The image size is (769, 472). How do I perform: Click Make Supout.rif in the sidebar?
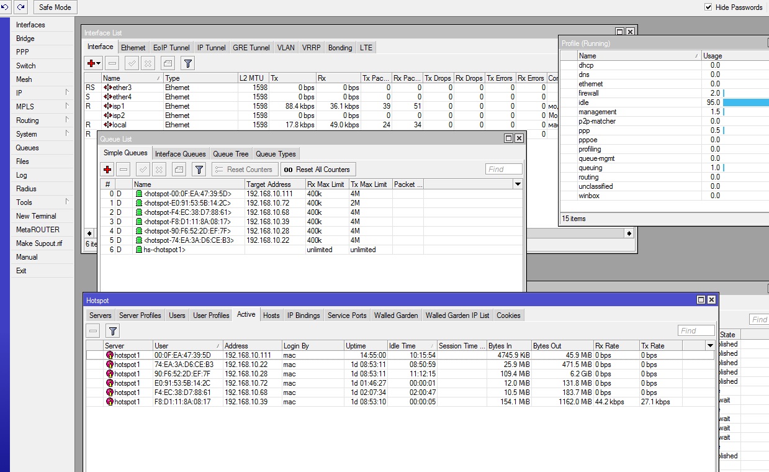point(39,243)
